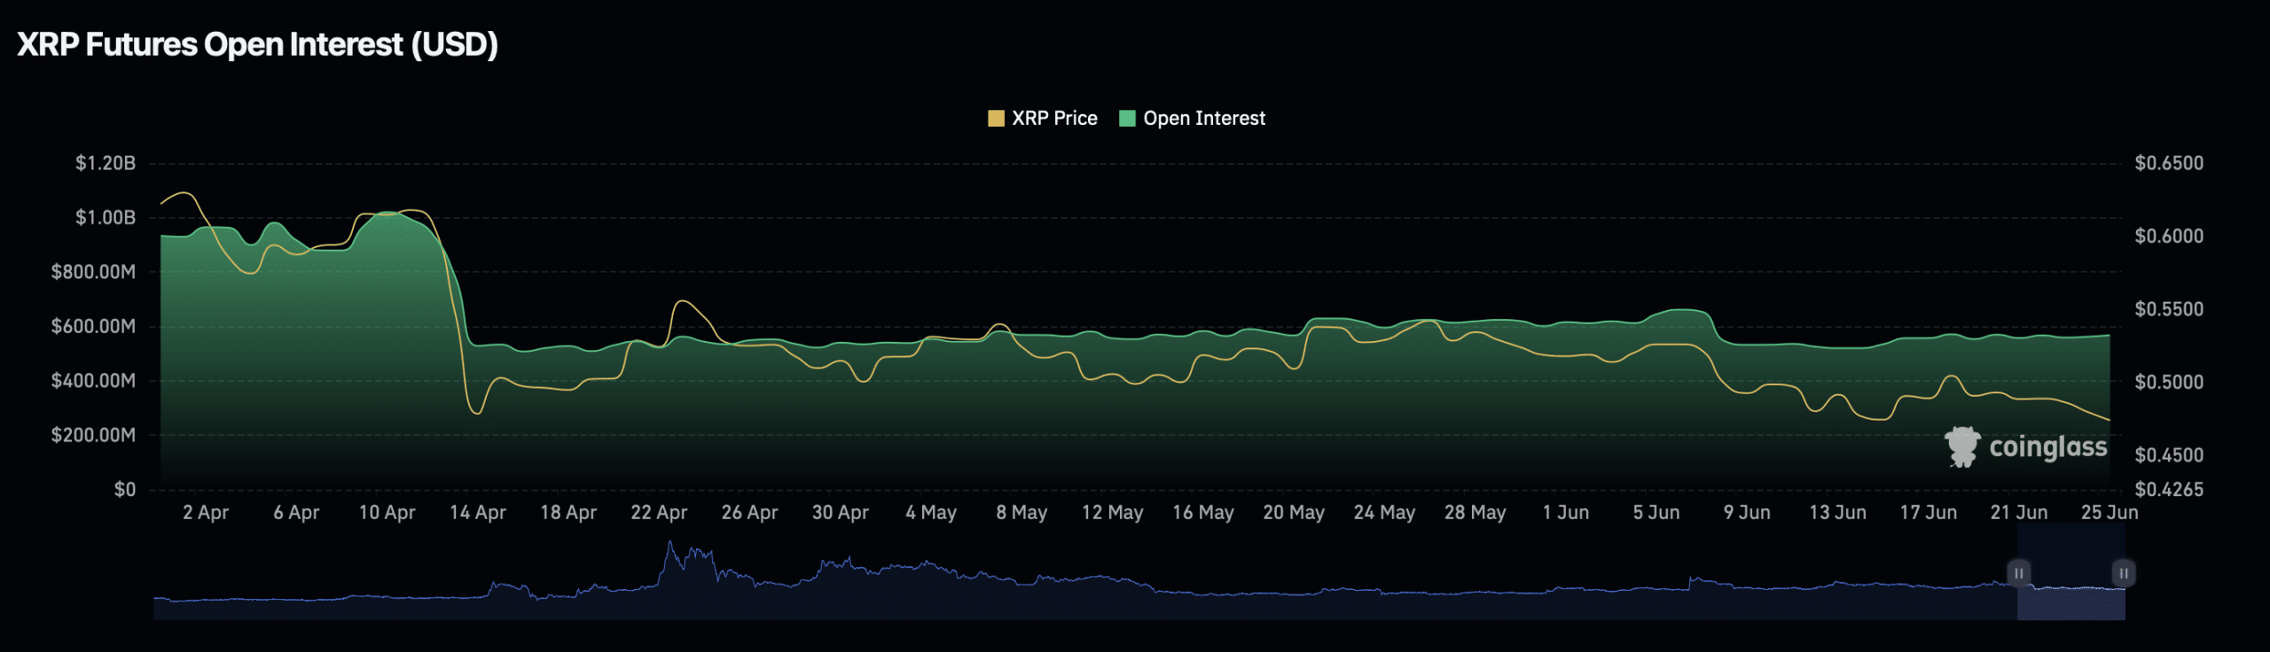Grab the left range slider handle
This screenshot has width=2270, height=652.
(x=2018, y=573)
